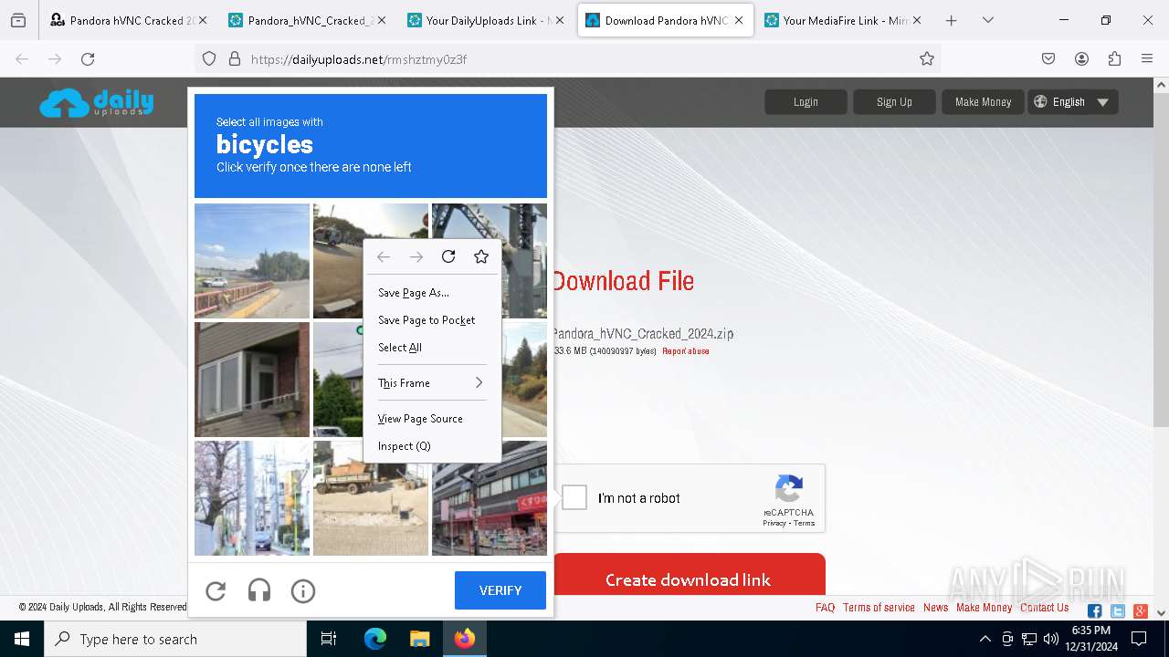Expand the This Frame submenu
The image size is (1169, 657).
click(x=432, y=383)
